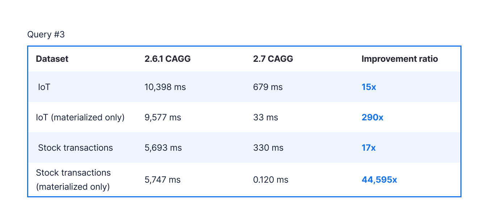Click the "0.120 ms" cell
489x219 pixels.
271,180
